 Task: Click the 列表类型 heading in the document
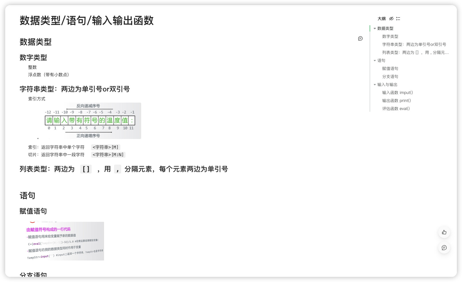(124, 169)
